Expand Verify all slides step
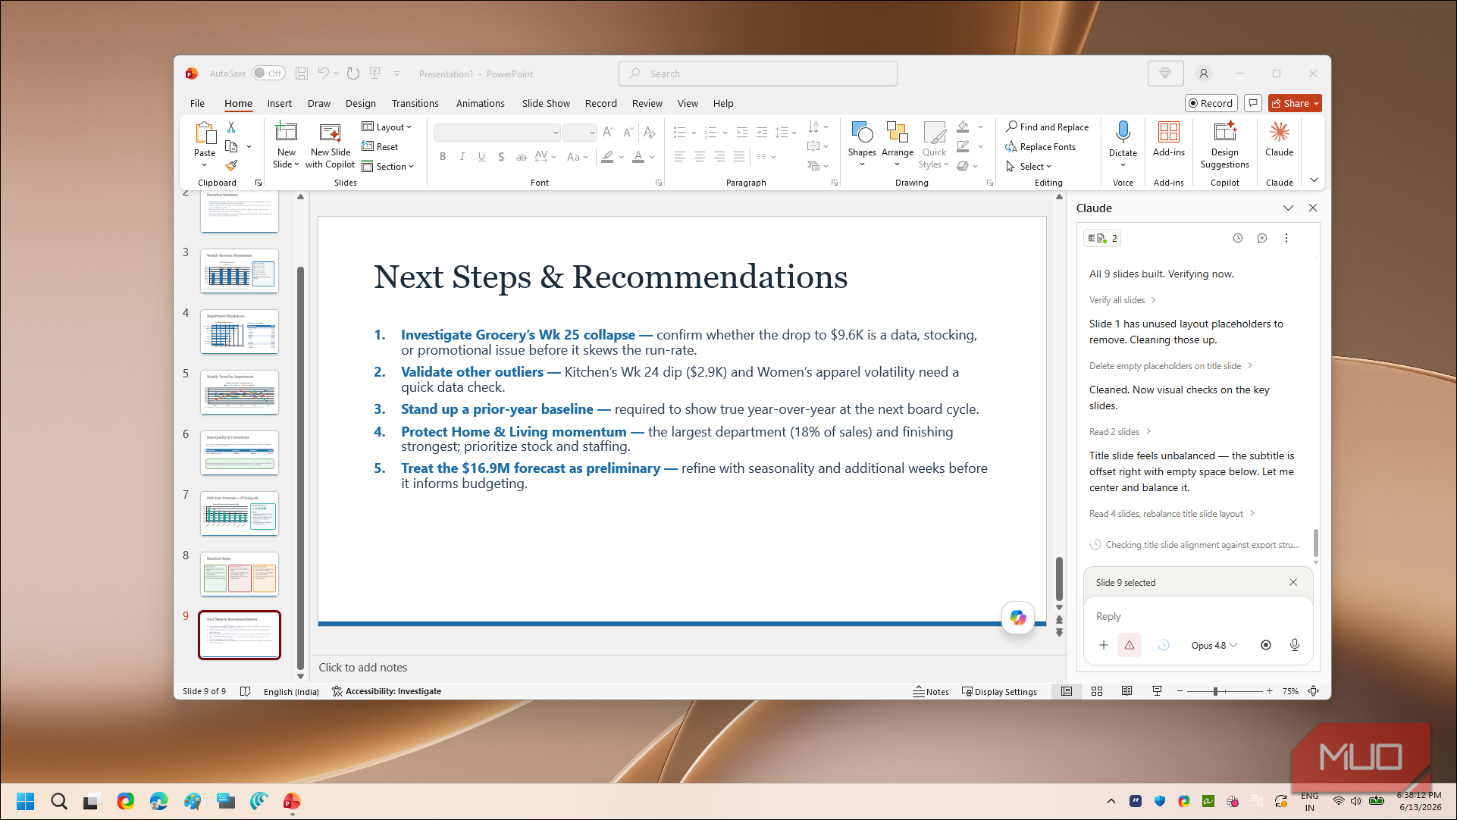The image size is (1457, 820). coord(1123,300)
